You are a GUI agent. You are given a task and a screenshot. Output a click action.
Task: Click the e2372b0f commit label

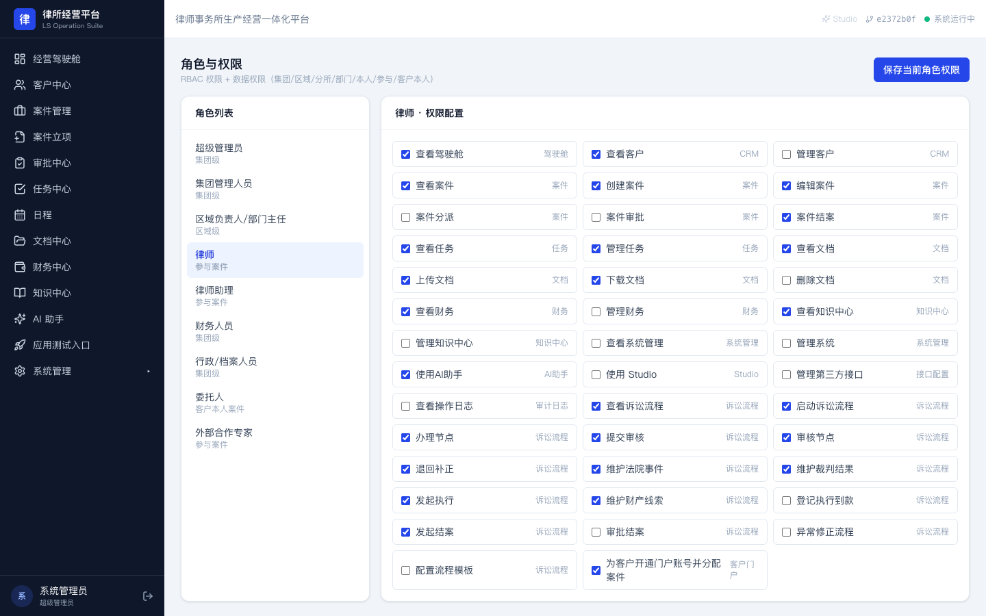[x=891, y=19]
